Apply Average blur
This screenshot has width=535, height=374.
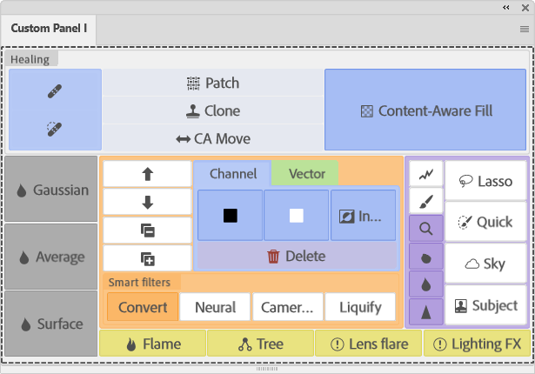click(51, 257)
